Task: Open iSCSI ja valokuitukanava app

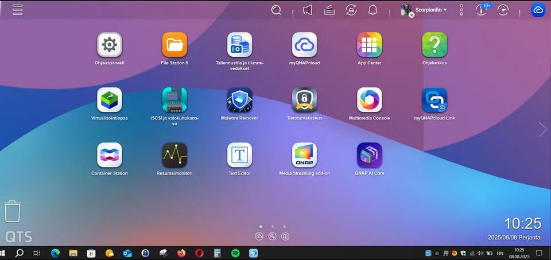Action: tap(174, 100)
